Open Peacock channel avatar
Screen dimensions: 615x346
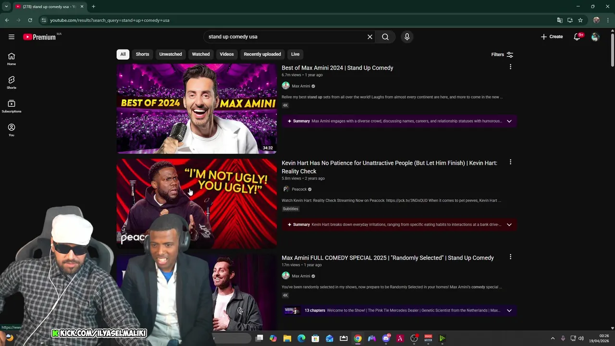click(x=285, y=189)
